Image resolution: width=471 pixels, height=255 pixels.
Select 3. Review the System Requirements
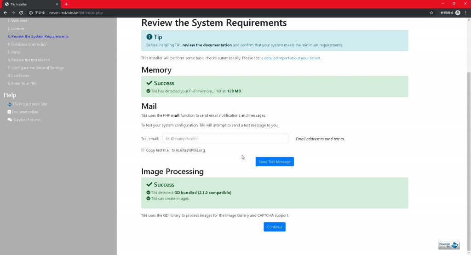tap(38, 36)
